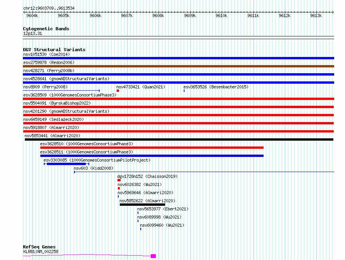Open the nsv1051530 (Coe2014) variant label

point(47,54)
